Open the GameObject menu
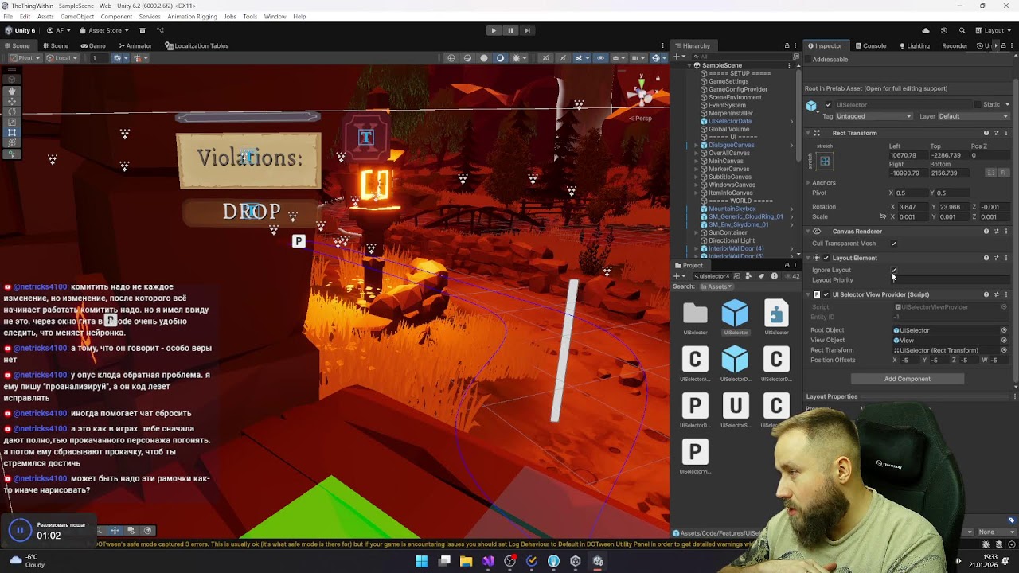 (x=77, y=17)
